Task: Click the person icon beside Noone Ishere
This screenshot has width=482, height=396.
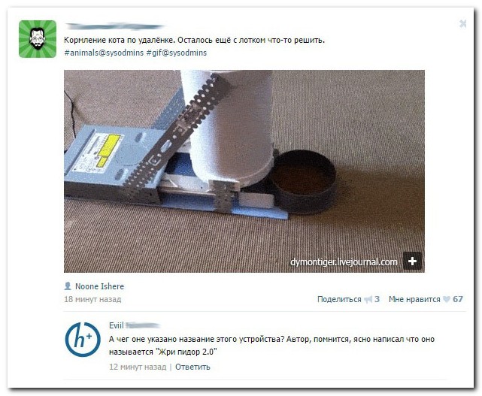Action: point(68,286)
